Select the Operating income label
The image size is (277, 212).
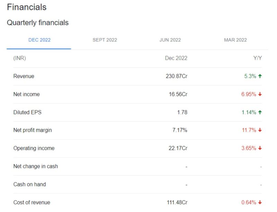pyautogui.click(x=34, y=148)
